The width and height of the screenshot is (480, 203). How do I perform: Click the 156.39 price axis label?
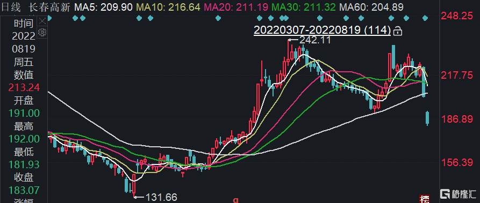tap(456, 163)
